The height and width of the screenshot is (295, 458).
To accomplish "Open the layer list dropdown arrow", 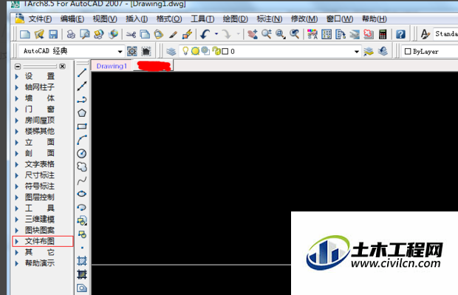I will [356, 52].
